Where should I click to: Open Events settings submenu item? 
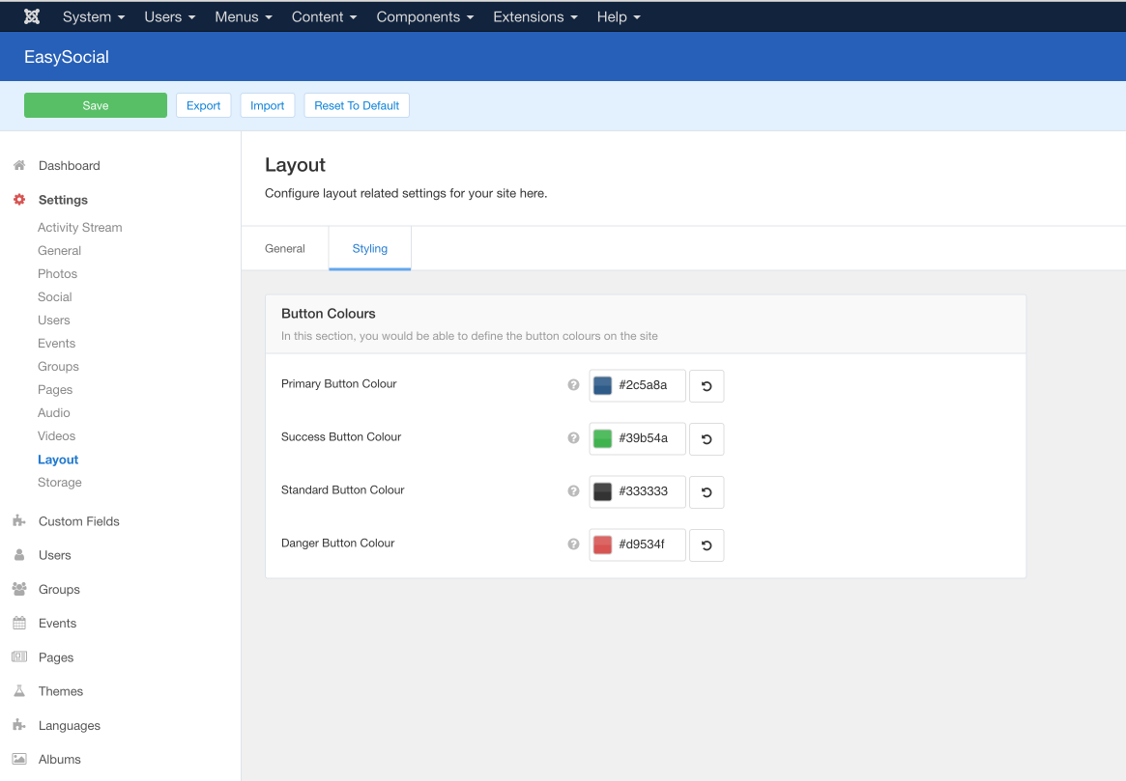point(57,344)
